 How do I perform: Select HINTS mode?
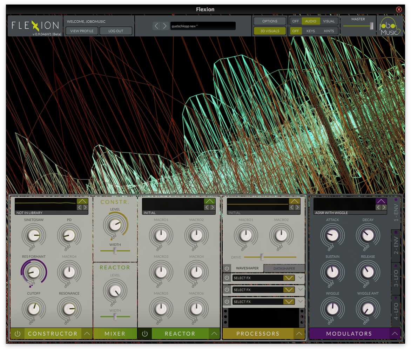tap(329, 31)
